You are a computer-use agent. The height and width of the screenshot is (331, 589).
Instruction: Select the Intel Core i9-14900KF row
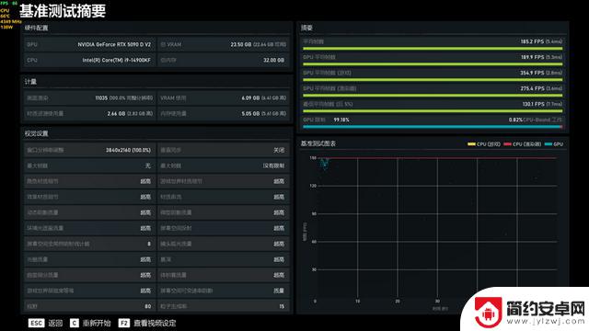[x=89, y=60]
